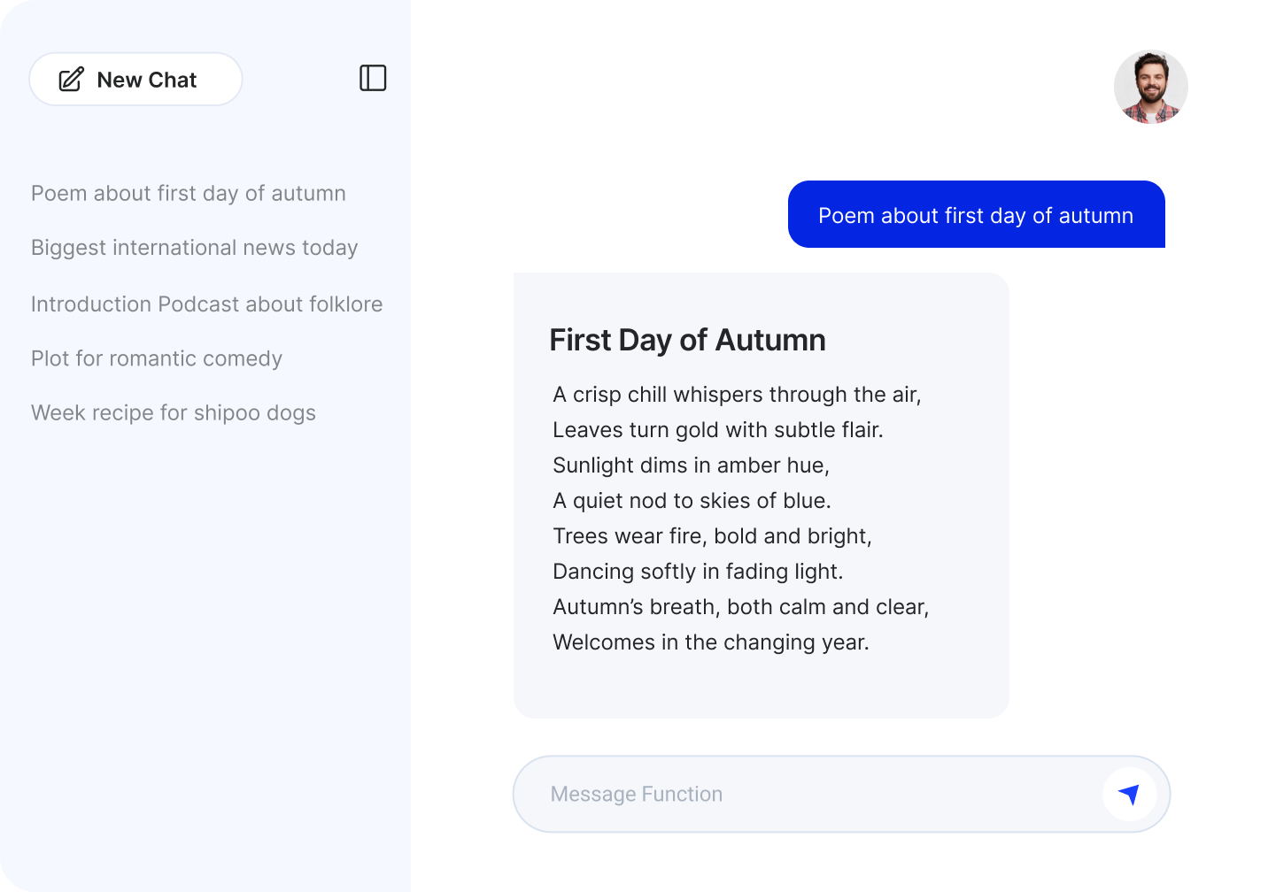Click the poem response card
1268x892 pixels.
click(761, 492)
